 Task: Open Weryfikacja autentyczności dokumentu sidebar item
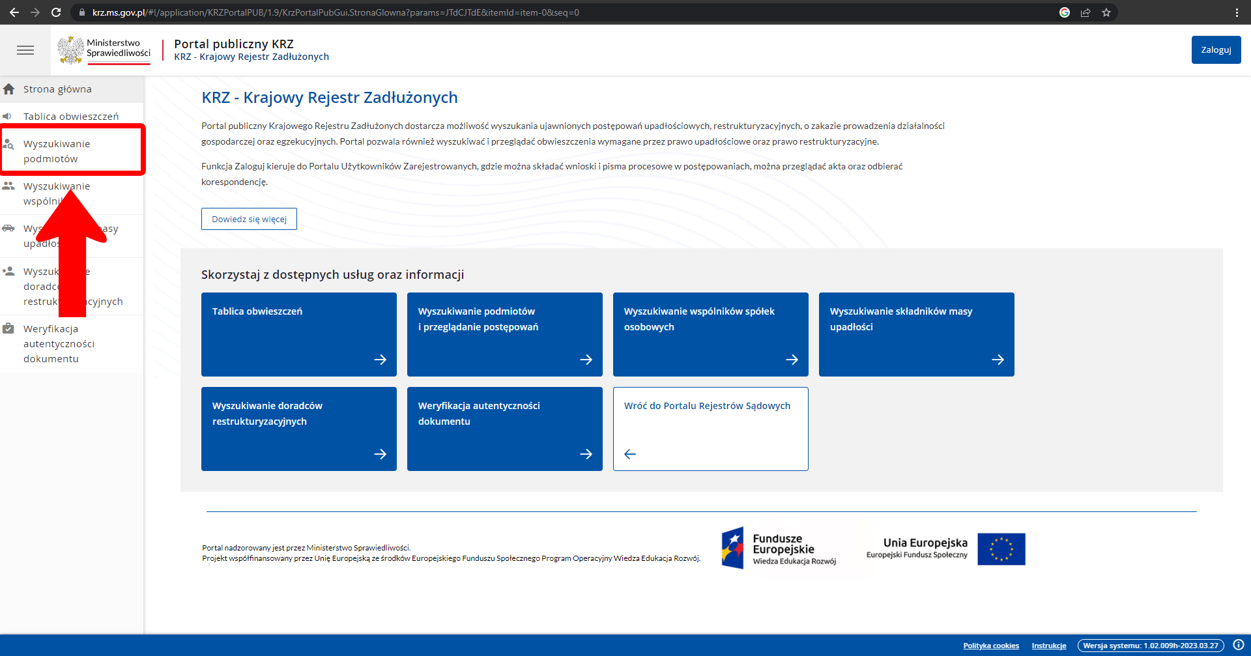point(72,344)
